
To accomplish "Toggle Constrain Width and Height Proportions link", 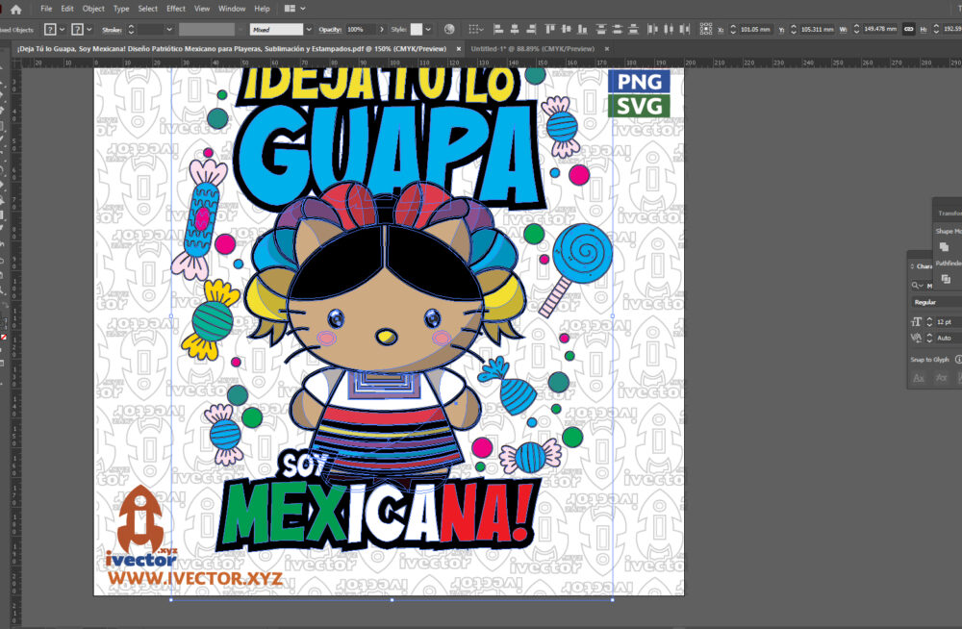I will pyautogui.click(x=909, y=29).
